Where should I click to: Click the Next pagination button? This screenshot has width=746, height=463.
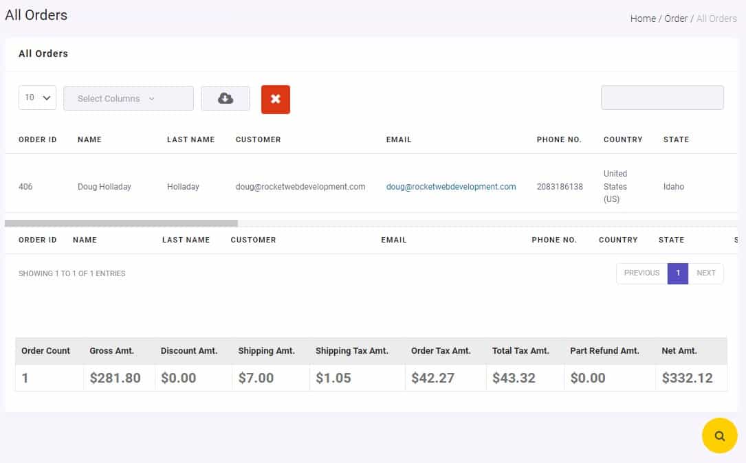click(706, 273)
